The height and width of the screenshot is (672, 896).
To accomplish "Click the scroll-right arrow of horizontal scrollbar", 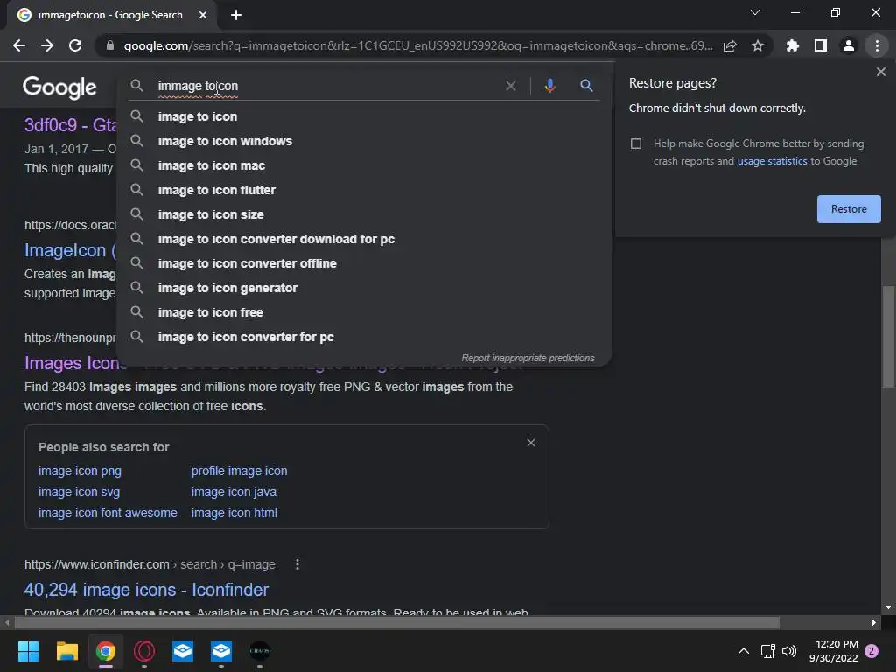I will (x=874, y=622).
